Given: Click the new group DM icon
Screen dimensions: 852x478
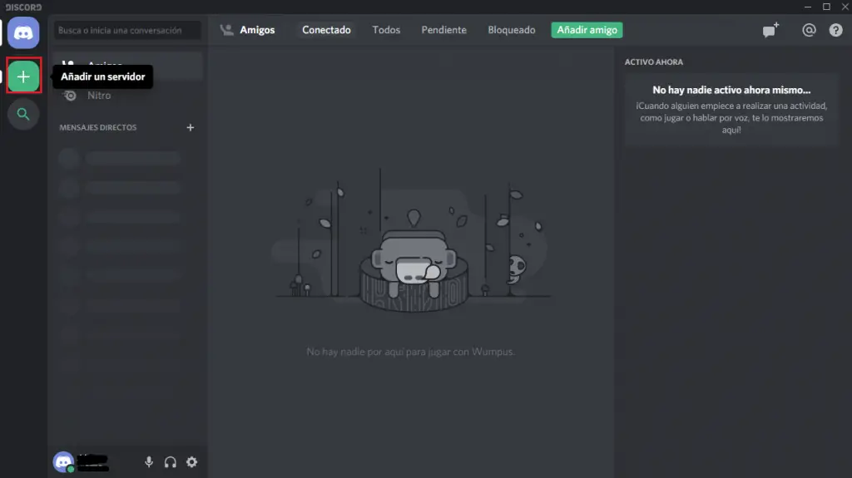Looking at the screenshot, I should coord(770,31).
